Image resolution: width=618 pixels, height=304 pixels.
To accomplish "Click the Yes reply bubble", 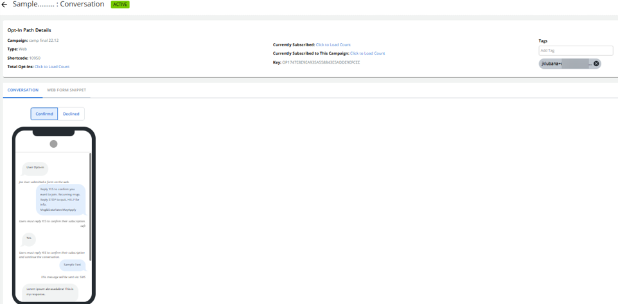I will [x=29, y=238].
